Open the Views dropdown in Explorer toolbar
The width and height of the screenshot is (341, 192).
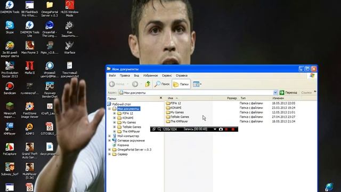pos(197,84)
